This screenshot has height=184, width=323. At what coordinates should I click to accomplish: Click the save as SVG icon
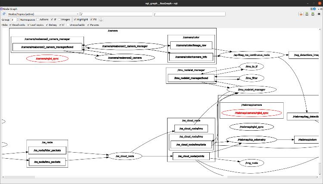click(312, 14)
